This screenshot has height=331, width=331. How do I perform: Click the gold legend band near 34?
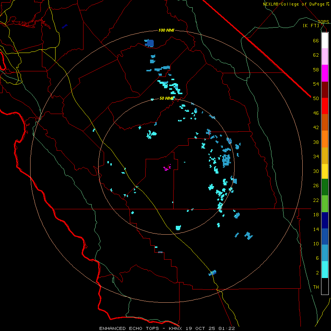(x=325, y=156)
